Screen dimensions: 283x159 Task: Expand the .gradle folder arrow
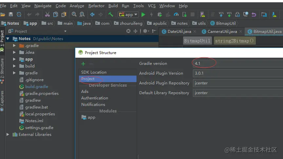point(14,46)
